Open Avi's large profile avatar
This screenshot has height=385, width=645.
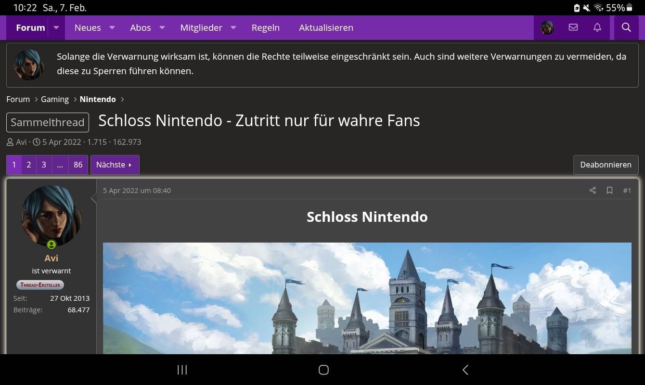pos(52,216)
